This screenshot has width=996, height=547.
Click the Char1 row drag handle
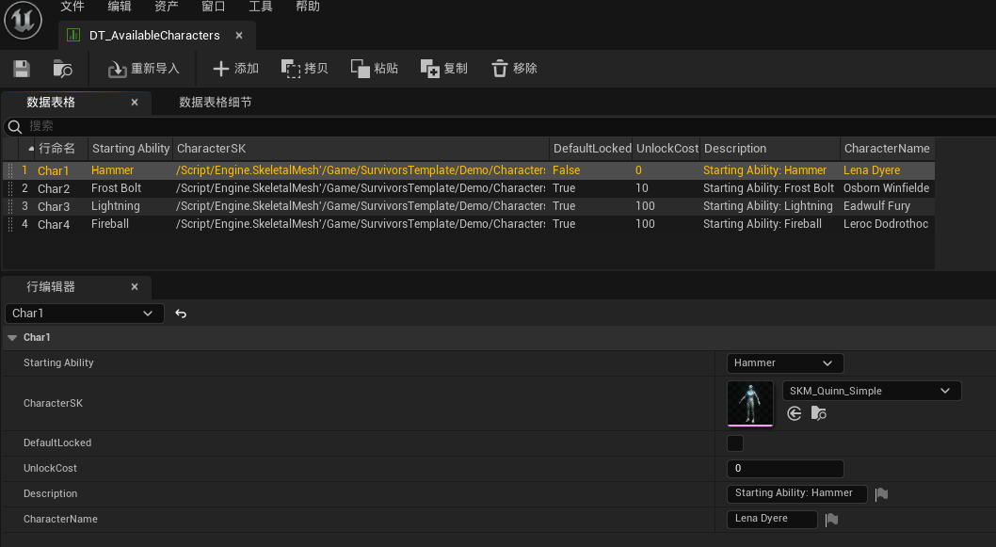pos(10,171)
